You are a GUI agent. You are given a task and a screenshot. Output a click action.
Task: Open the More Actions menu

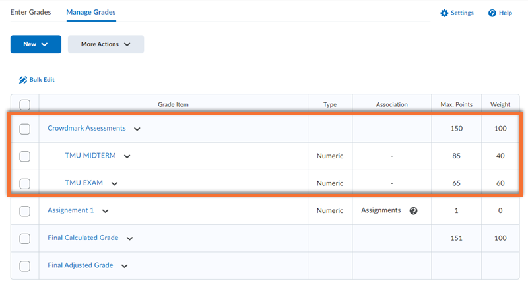pos(106,44)
